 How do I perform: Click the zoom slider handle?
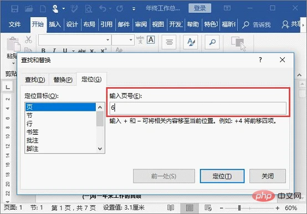(239, 208)
